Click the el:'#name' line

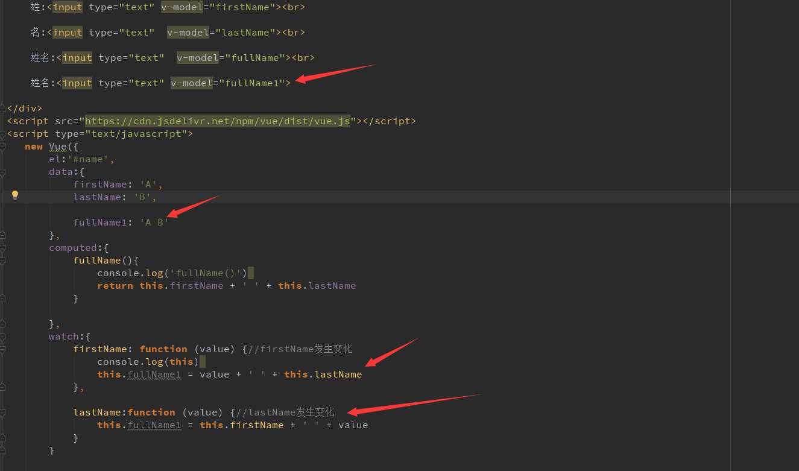(x=82, y=159)
